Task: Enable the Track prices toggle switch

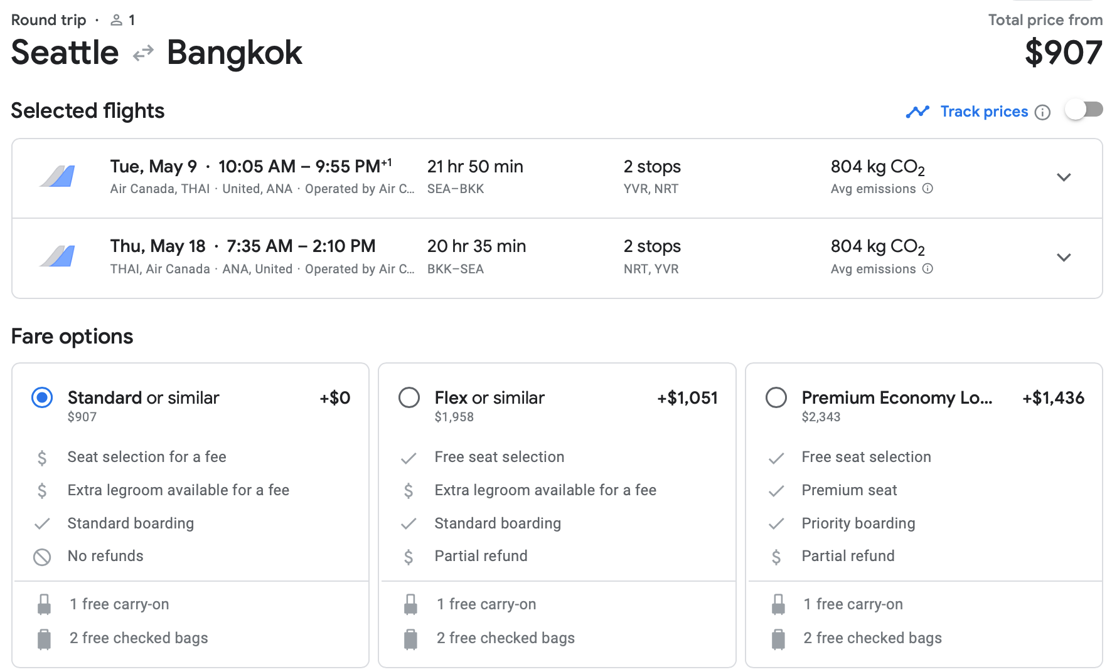Action: [x=1084, y=110]
